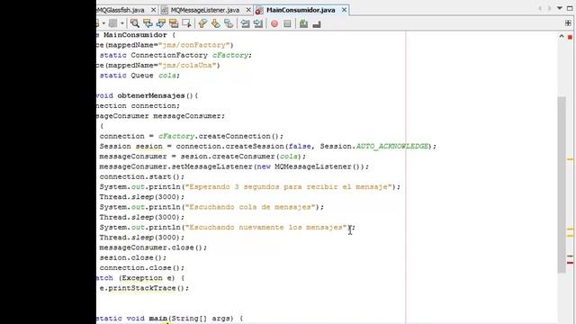Viewport: 576px width, 324px height.
Task: Open the Forward history dropdown arrow
Action: [122, 23]
